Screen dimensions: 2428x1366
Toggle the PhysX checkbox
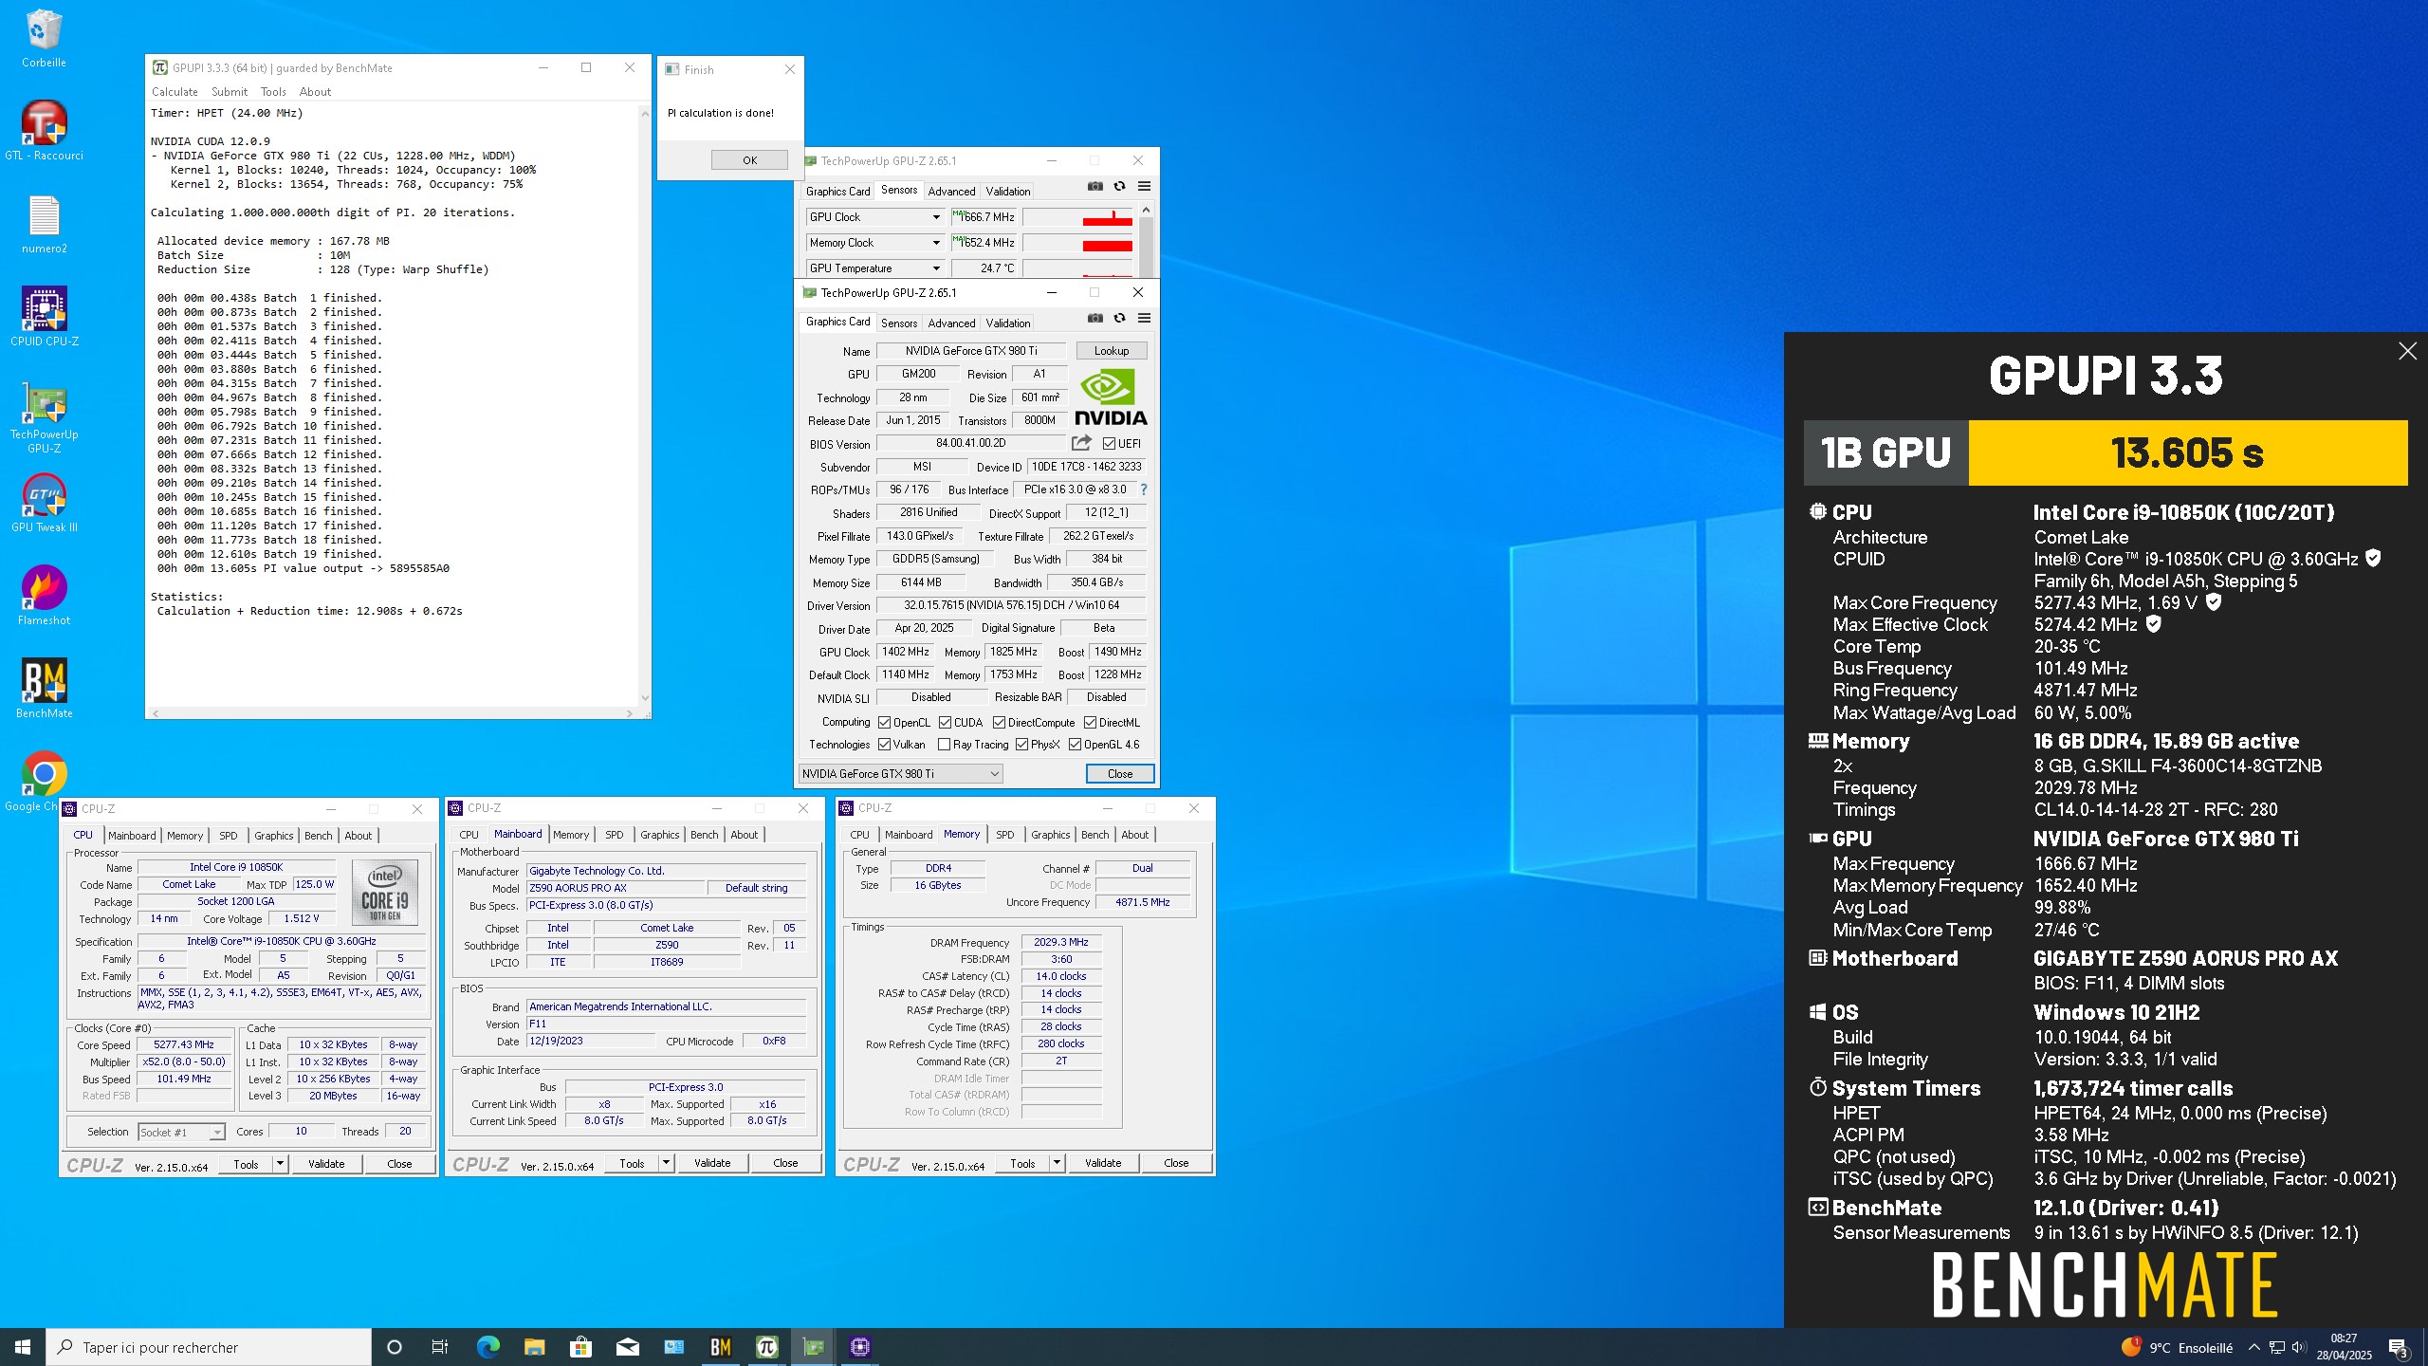pyautogui.click(x=1021, y=745)
